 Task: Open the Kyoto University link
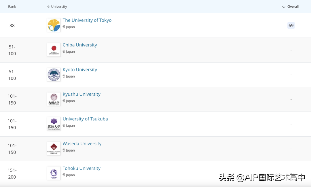pyautogui.click(x=80, y=70)
